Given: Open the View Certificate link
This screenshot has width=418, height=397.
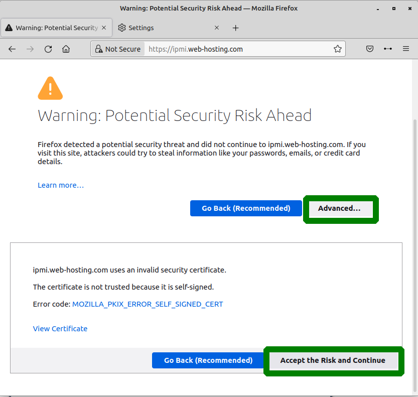Looking at the screenshot, I should tap(60, 329).
